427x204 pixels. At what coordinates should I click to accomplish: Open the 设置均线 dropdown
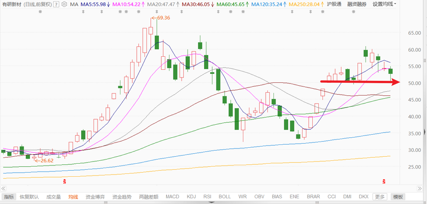pos(384,4)
